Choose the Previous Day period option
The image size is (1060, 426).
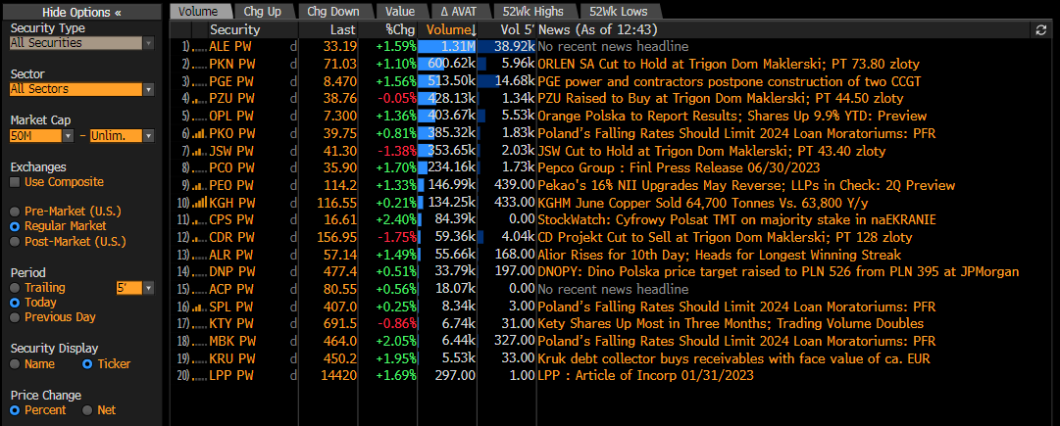tap(15, 317)
